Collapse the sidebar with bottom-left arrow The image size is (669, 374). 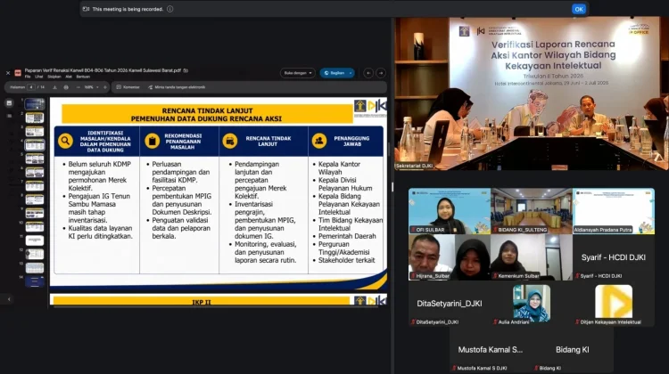9,299
